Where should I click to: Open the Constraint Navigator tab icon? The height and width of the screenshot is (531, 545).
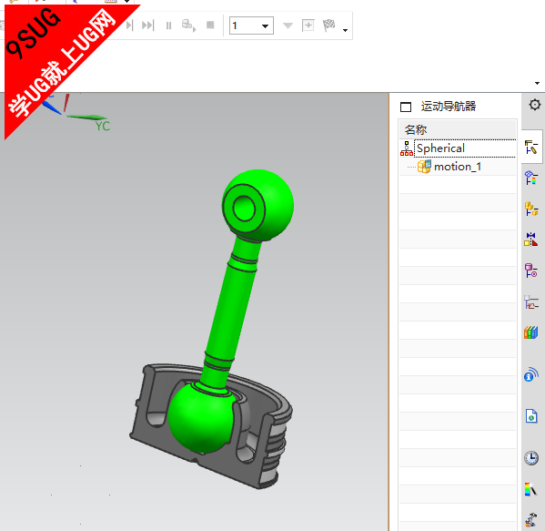tap(531, 240)
